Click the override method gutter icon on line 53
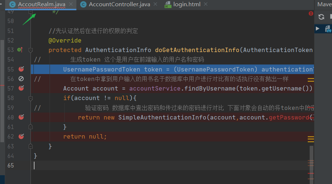The width and height of the screenshot is (332, 184). tap(20, 49)
